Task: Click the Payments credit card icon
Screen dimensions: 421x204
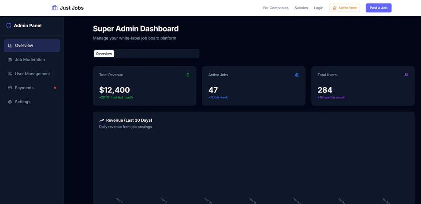Action: (x=10, y=88)
